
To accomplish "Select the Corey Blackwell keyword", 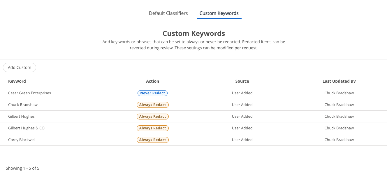I will click(22, 140).
